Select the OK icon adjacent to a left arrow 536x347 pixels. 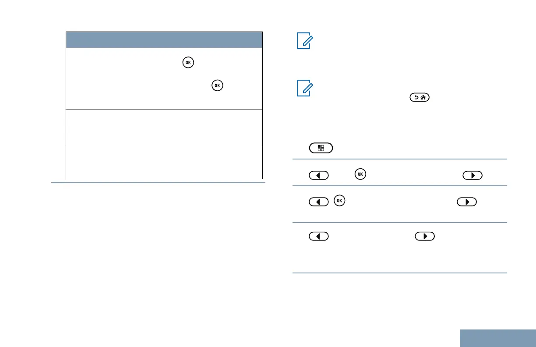[x=339, y=202]
